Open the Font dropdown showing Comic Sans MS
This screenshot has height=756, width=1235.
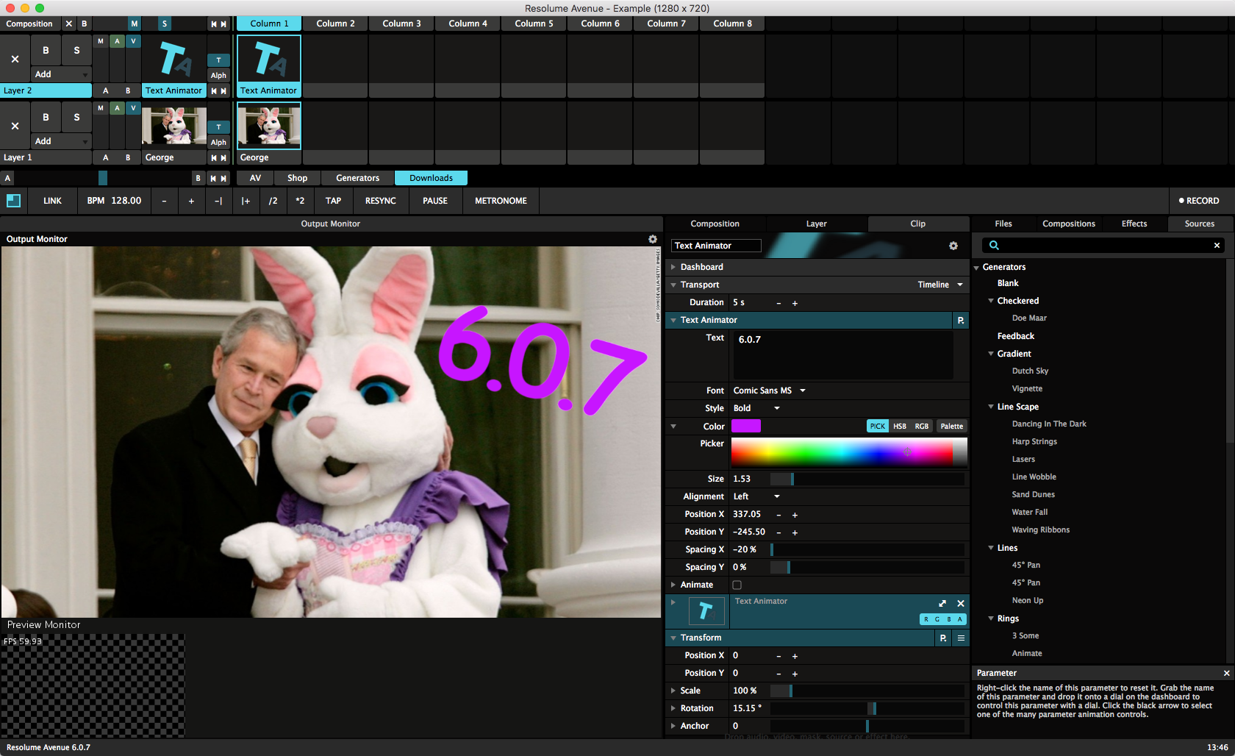769,391
